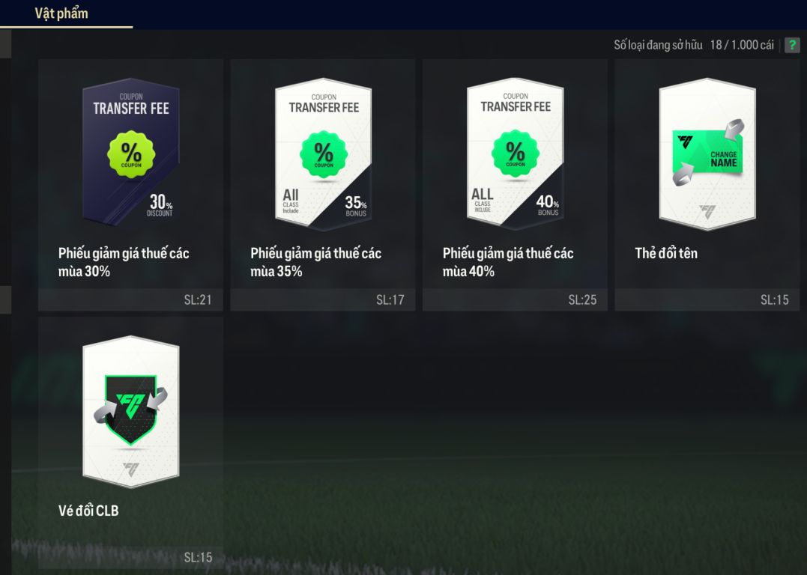Open the green question mark help icon
Image resolution: width=807 pixels, height=575 pixels.
click(792, 45)
